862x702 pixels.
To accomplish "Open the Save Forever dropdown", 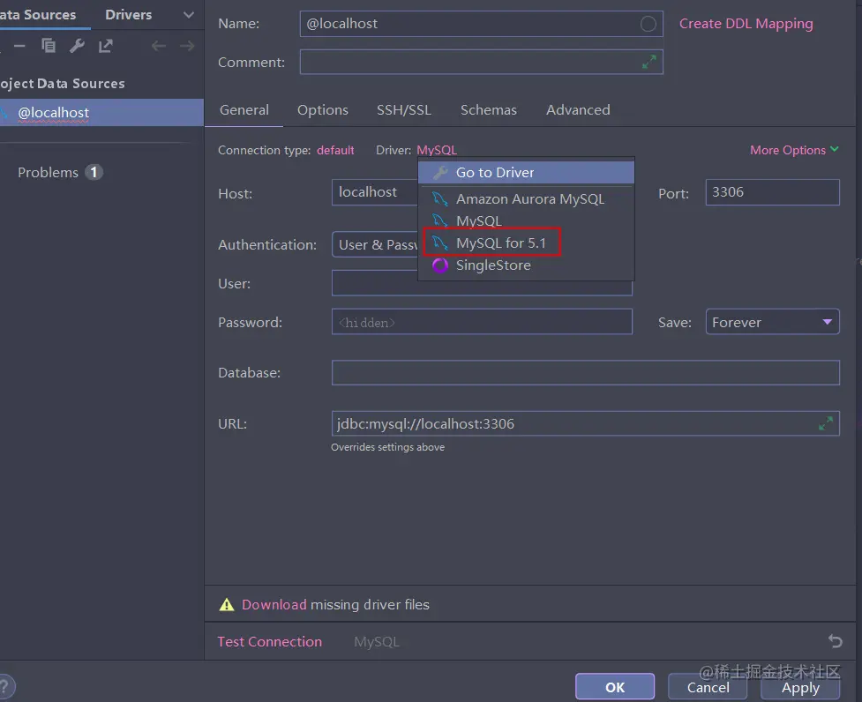I will click(772, 322).
